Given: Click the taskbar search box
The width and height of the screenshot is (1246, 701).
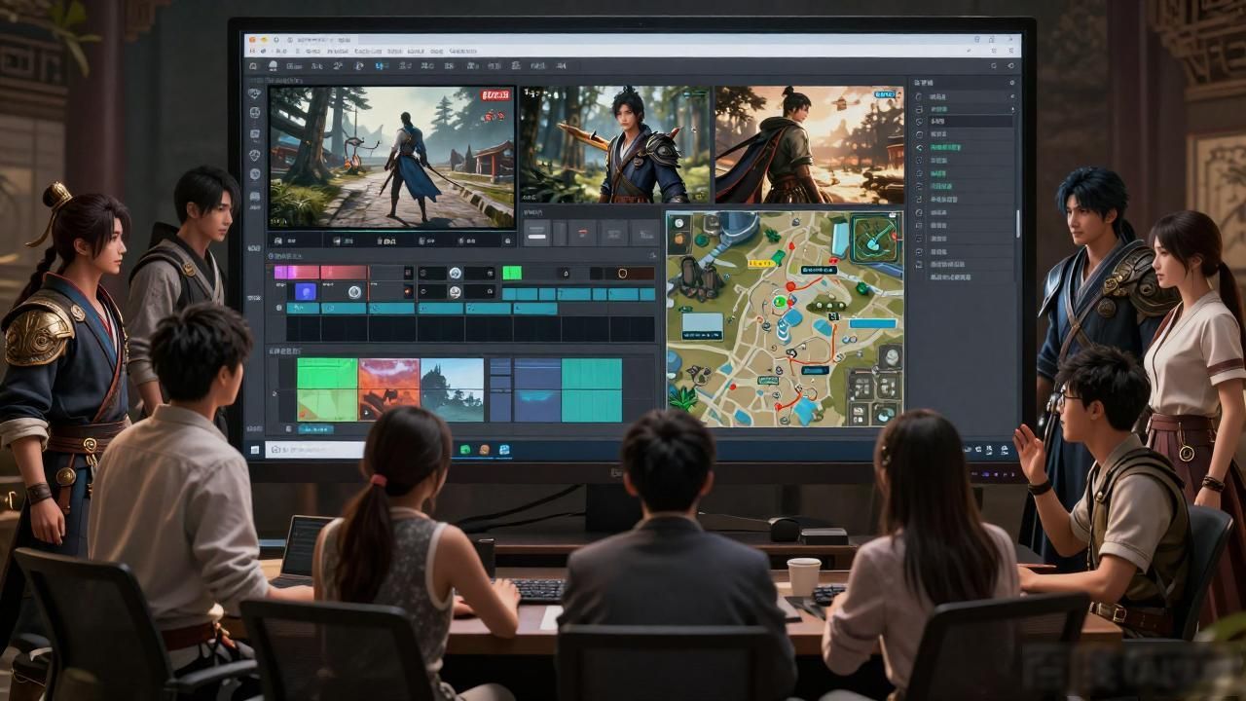Looking at the screenshot, I should pos(315,450).
